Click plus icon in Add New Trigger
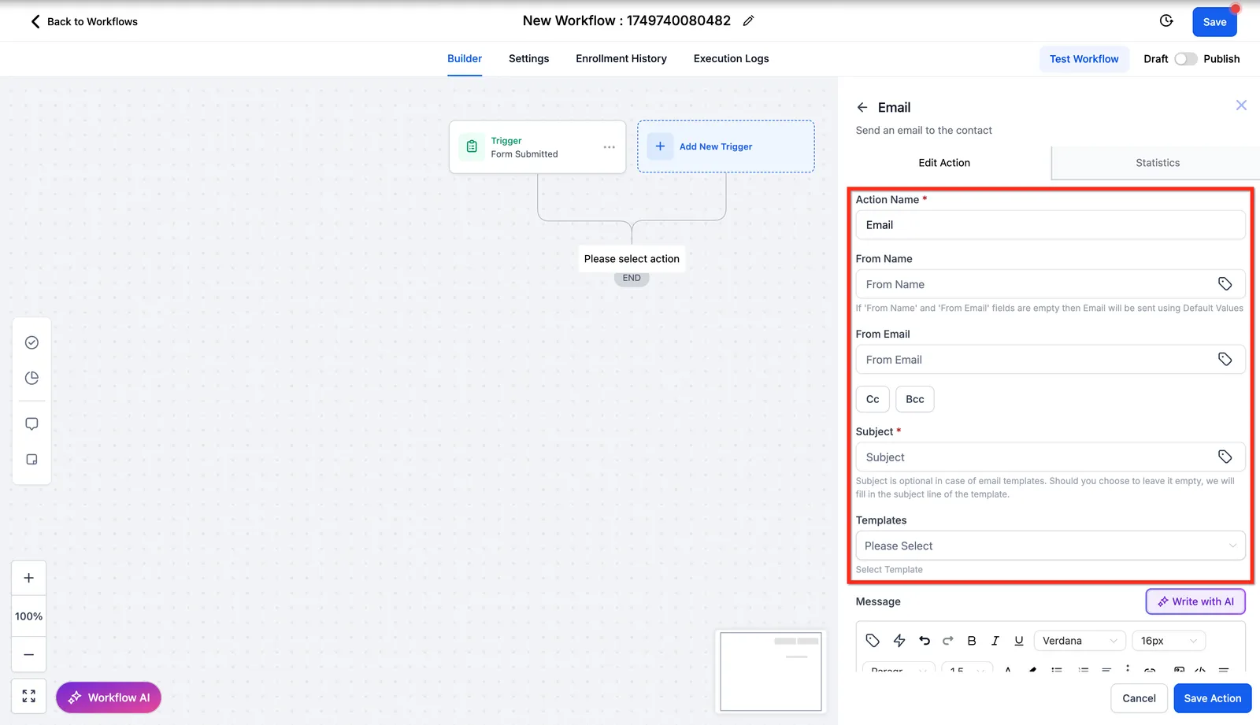 tap(660, 146)
